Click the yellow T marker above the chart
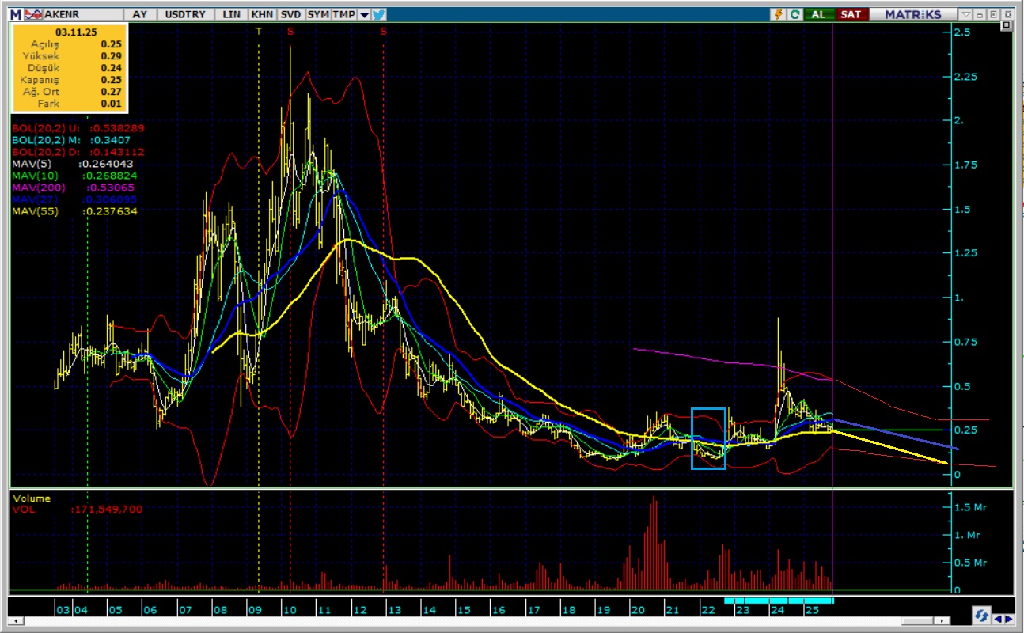 tap(258, 31)
